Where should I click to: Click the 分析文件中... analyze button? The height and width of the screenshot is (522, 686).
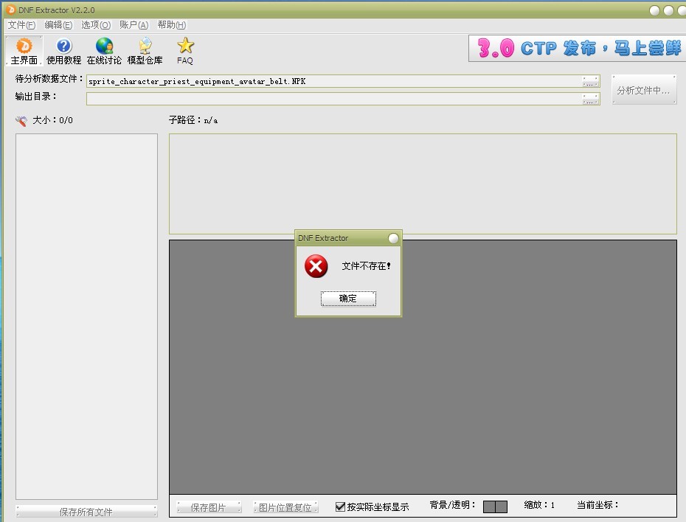643,90
